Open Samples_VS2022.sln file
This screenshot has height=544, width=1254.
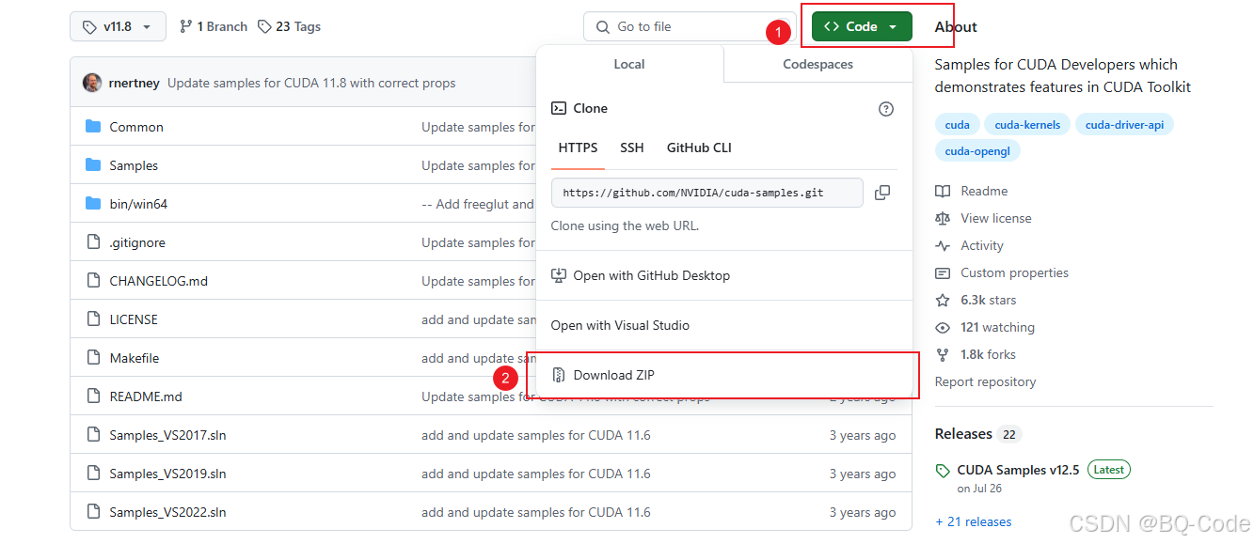coord(167,512)
